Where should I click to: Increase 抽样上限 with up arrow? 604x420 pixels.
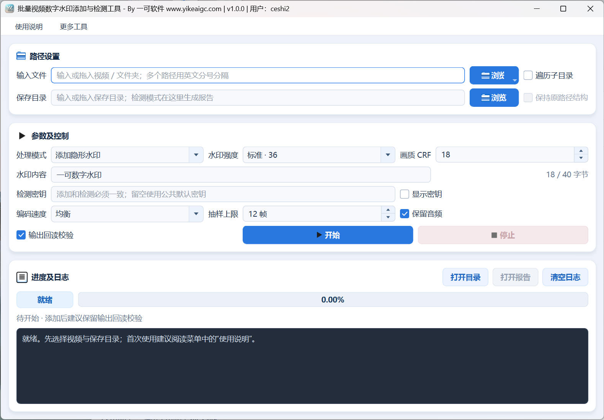pyautogui.click(x=388, y=210)
